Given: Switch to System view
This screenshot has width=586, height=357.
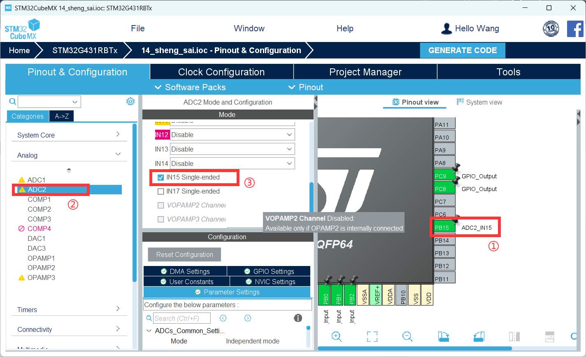Looking at the screenshot, I should pos(479,102).
